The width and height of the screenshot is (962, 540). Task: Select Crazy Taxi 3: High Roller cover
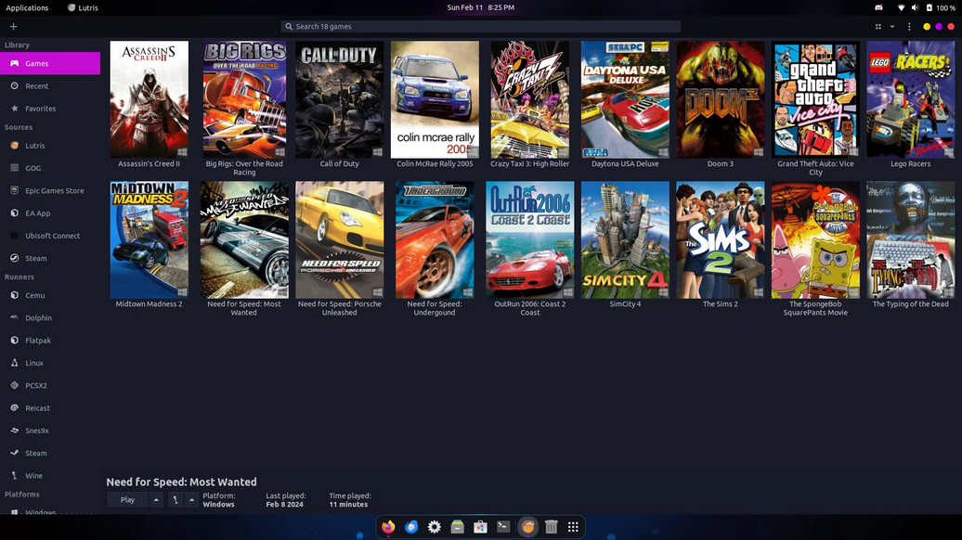[x=529, y=99]
